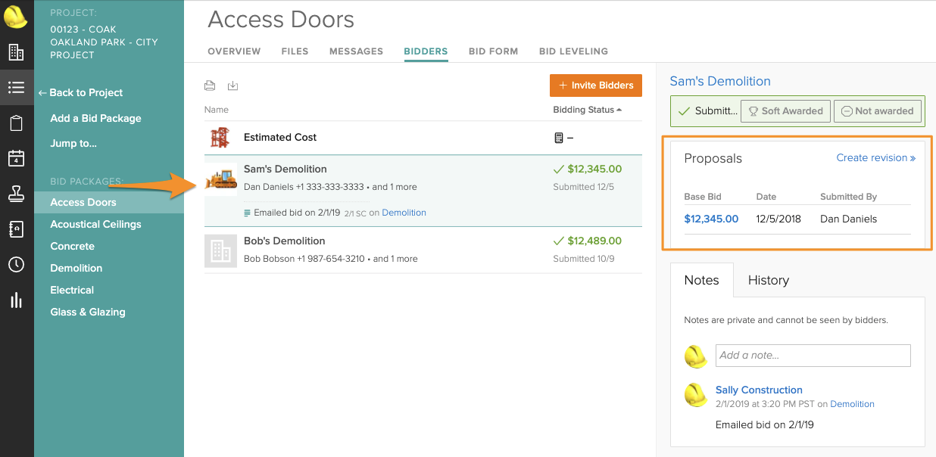Screen dimensions: 936x457
Task: Click the stamp icon in the left rail
Action: (x=16, y=194)
